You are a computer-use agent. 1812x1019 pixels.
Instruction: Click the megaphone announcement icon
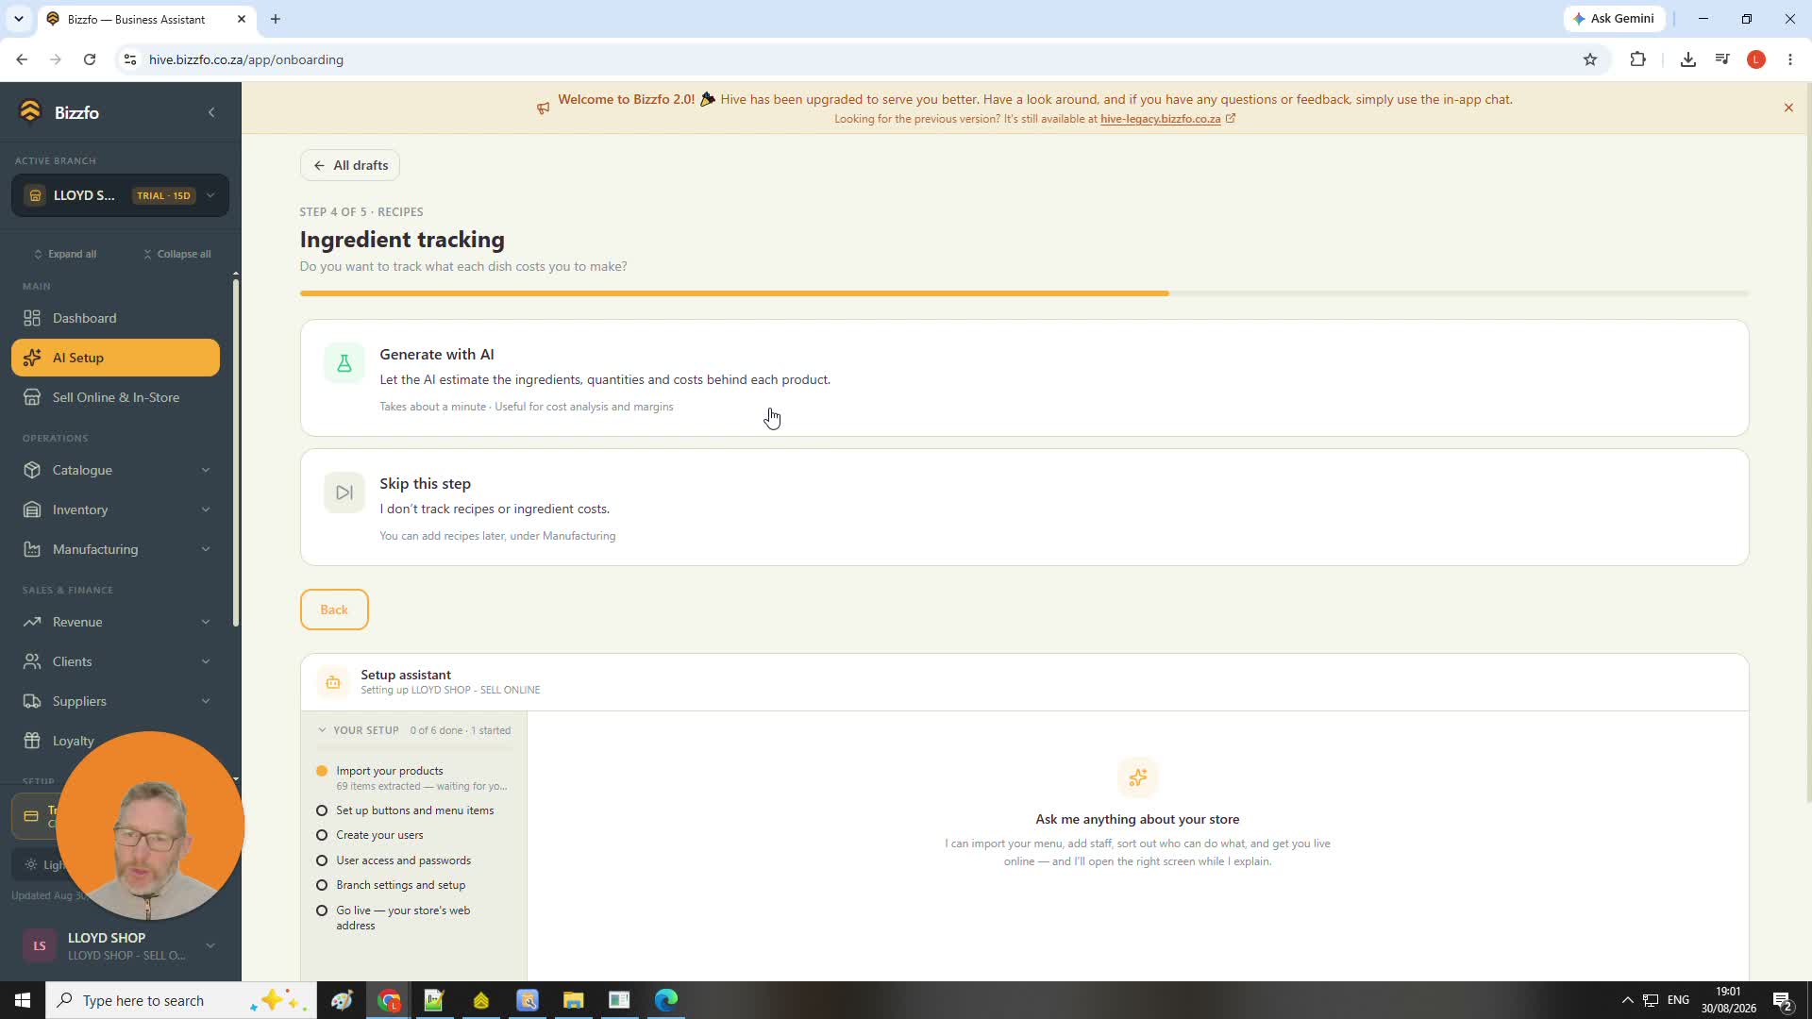click(543, 109)
